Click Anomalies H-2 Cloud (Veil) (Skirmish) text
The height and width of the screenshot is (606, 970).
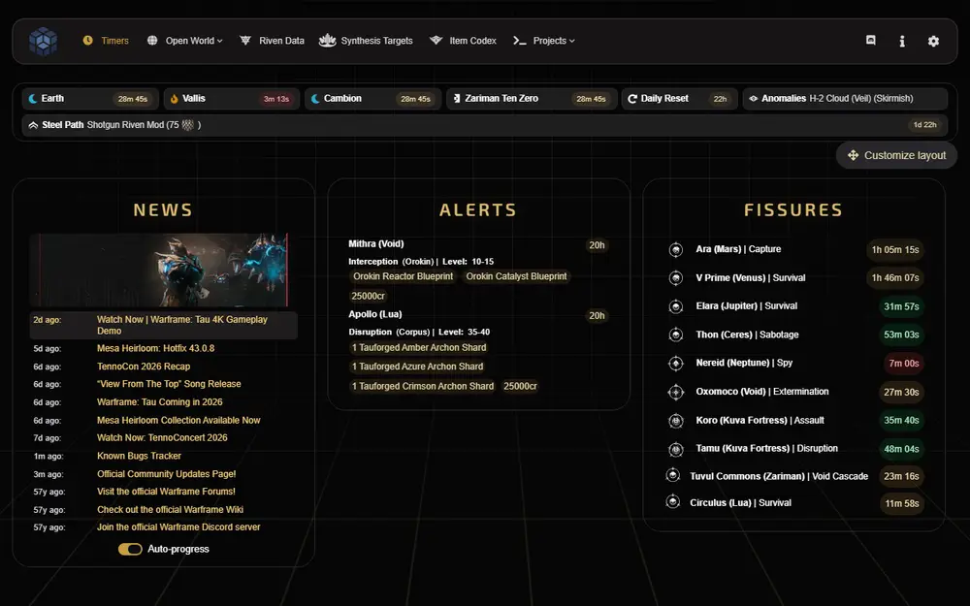point(837,98)
